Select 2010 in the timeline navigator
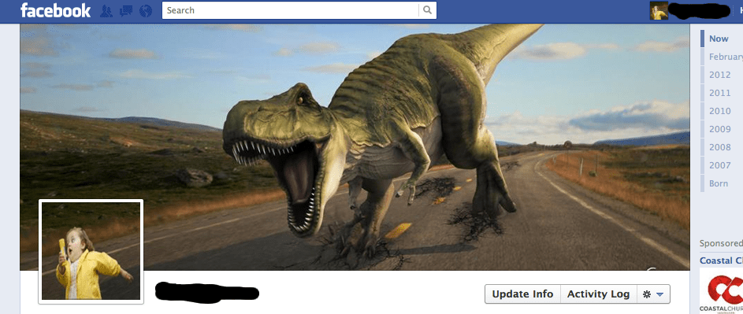 pos(720,111)
